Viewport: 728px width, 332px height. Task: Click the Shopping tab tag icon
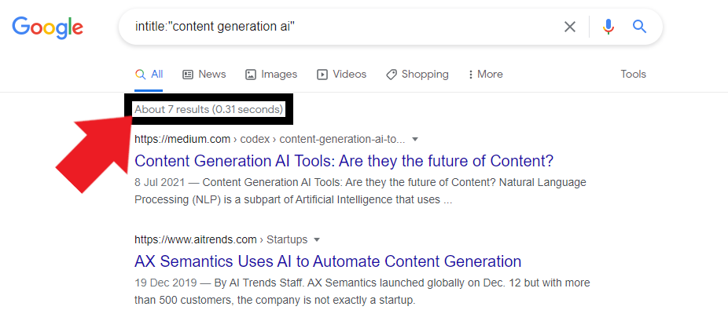coord(392,75)
